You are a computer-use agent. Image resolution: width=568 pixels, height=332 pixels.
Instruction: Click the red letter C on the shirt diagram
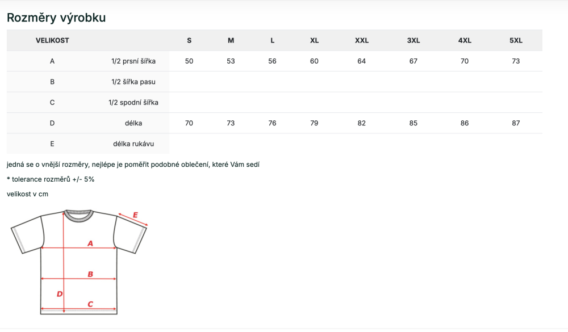pyautogui.click(x=90, y=304)
